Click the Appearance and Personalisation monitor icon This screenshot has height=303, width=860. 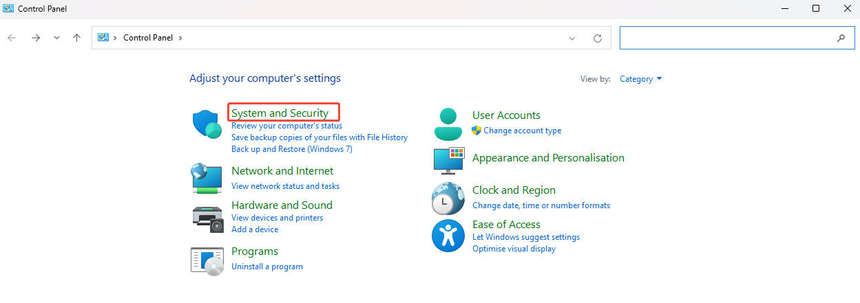(448, 159)
